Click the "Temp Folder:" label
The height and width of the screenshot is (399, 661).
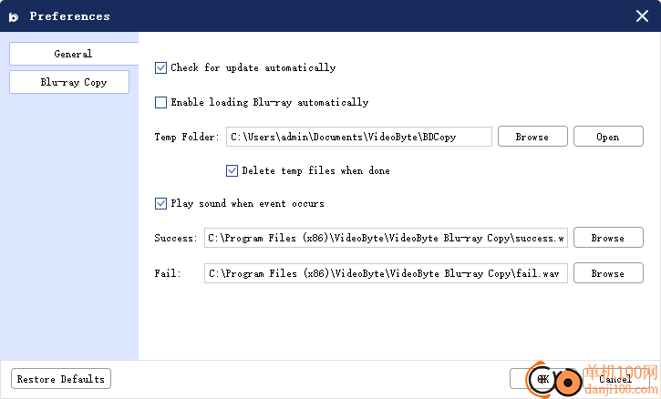click(x=186, y=137)
